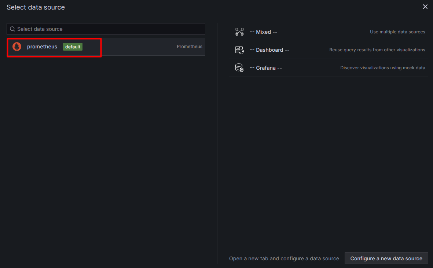Click 'Discover visualizations using mock data' text

[383, 68]
